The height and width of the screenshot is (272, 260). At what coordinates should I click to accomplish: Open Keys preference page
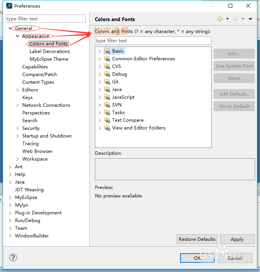coord(27,98)
